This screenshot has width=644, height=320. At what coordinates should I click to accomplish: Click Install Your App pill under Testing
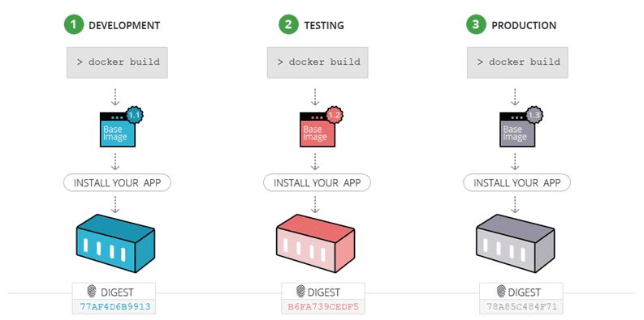(317, 182)
